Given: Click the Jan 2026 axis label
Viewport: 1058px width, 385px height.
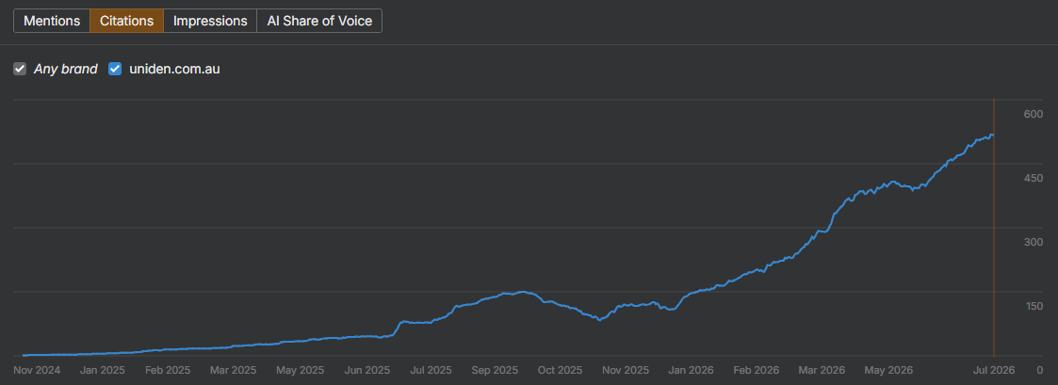Looking at the screenshot, I should click(x=691, y=370).
